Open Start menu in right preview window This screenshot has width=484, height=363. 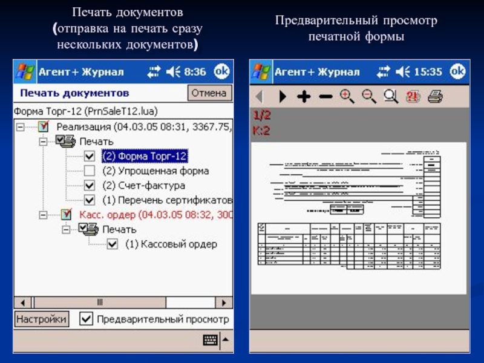261,72
